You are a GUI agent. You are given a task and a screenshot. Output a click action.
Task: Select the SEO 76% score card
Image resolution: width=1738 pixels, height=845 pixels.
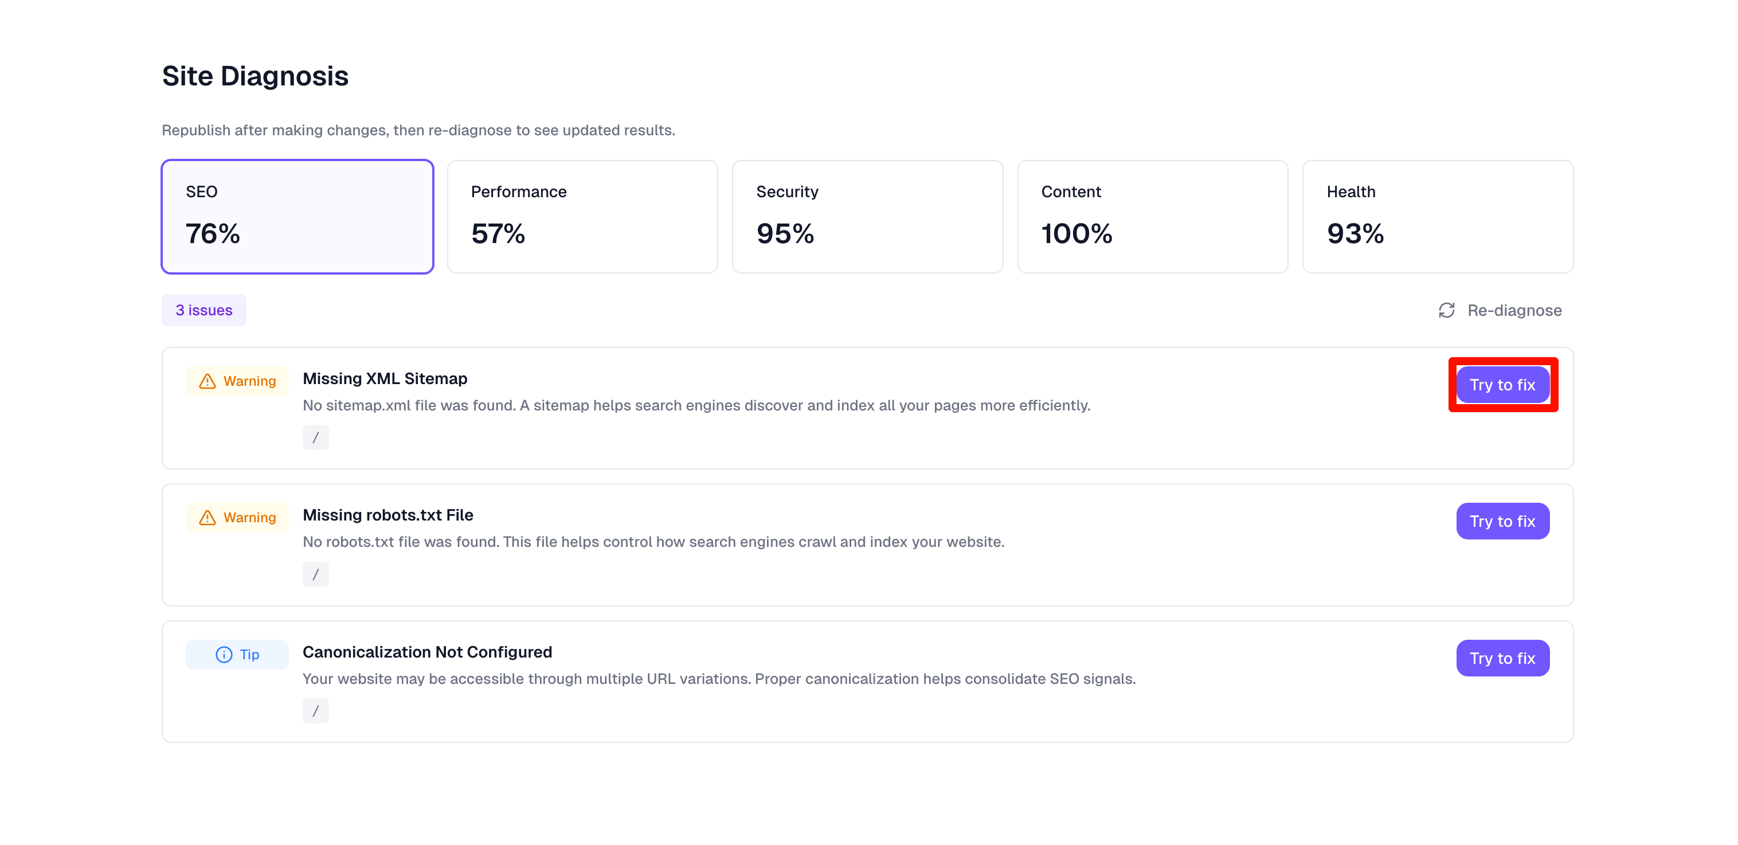point(297,216)
